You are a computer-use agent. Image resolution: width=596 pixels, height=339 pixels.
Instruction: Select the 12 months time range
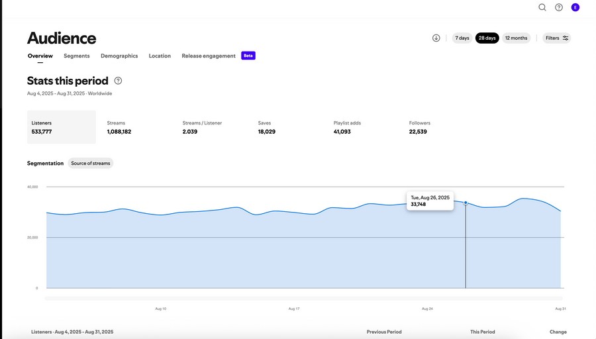[x=516, y=38]
